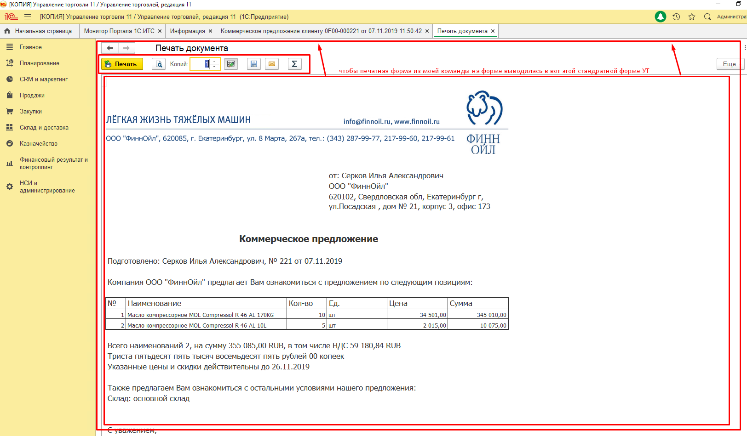This screenshot has width=747, height=436.
Task: Open the main hamburger menu
Action: pyautogui.click(x=28, y=17)
